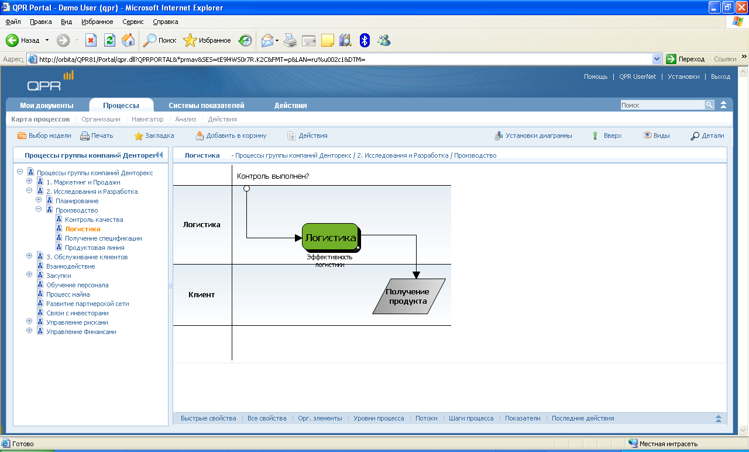Open the Сервис menu
This screenshot has height=452, width=749.
point(133,22)
